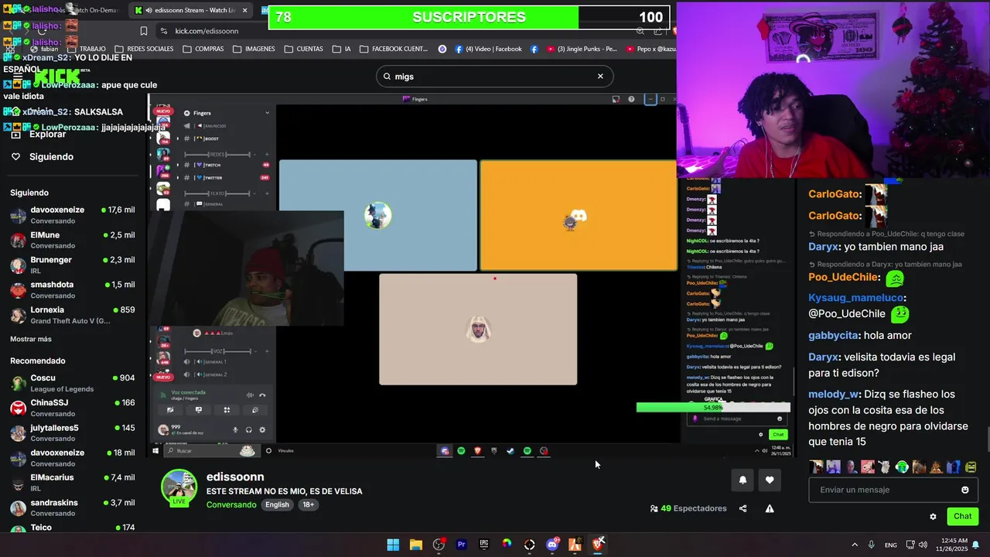Toggle headphone deafen in streamed Discord user panel

click(249, 430)
